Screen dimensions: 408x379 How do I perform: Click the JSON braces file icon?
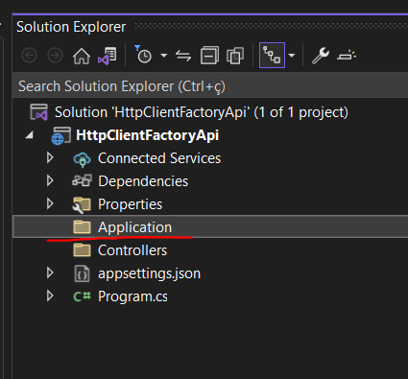[x=82, y=273]
